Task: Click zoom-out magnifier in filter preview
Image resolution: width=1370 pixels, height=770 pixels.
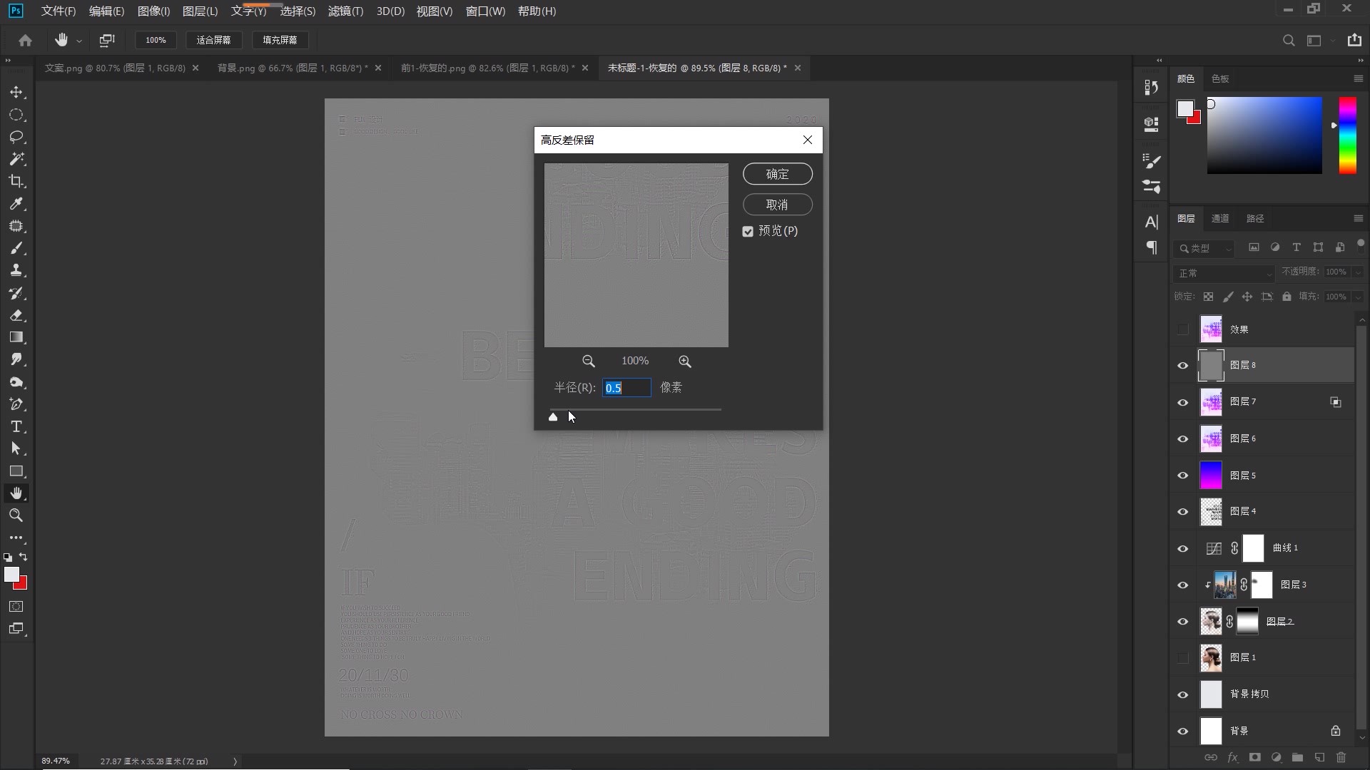Action: click(x=588, y=361)
